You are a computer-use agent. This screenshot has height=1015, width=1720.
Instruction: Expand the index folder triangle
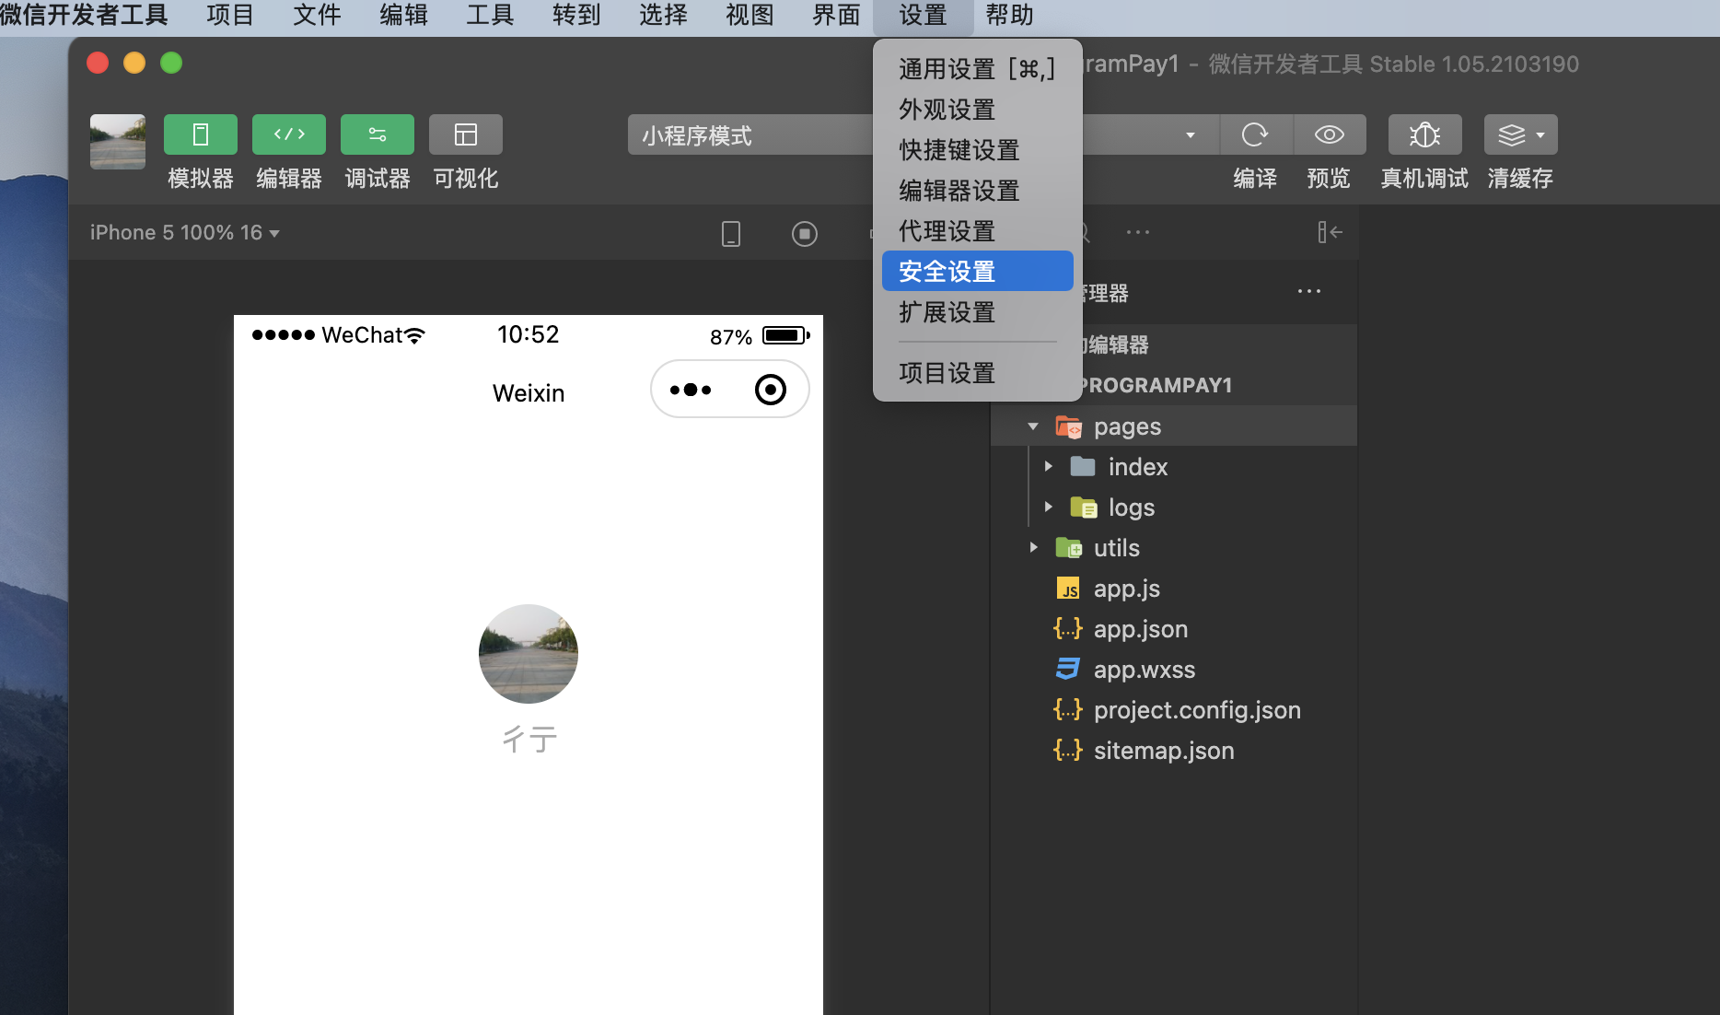point(1048,467)
